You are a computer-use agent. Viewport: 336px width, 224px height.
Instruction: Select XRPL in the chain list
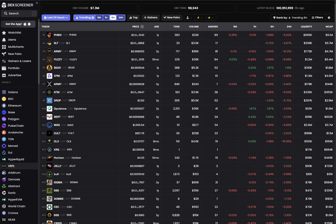tap(19, 166)
